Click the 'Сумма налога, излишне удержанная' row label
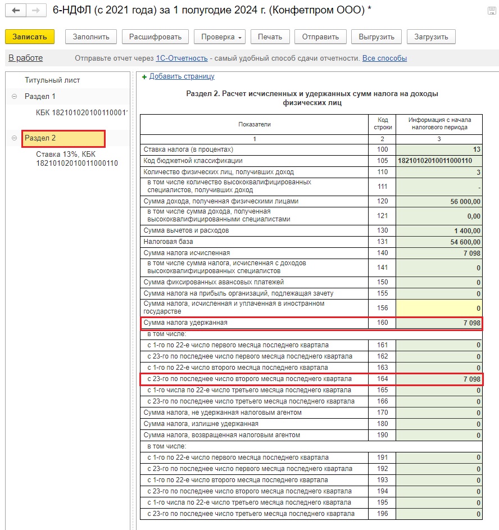This screenshot has height=530, width=499. tap(201, 424)
